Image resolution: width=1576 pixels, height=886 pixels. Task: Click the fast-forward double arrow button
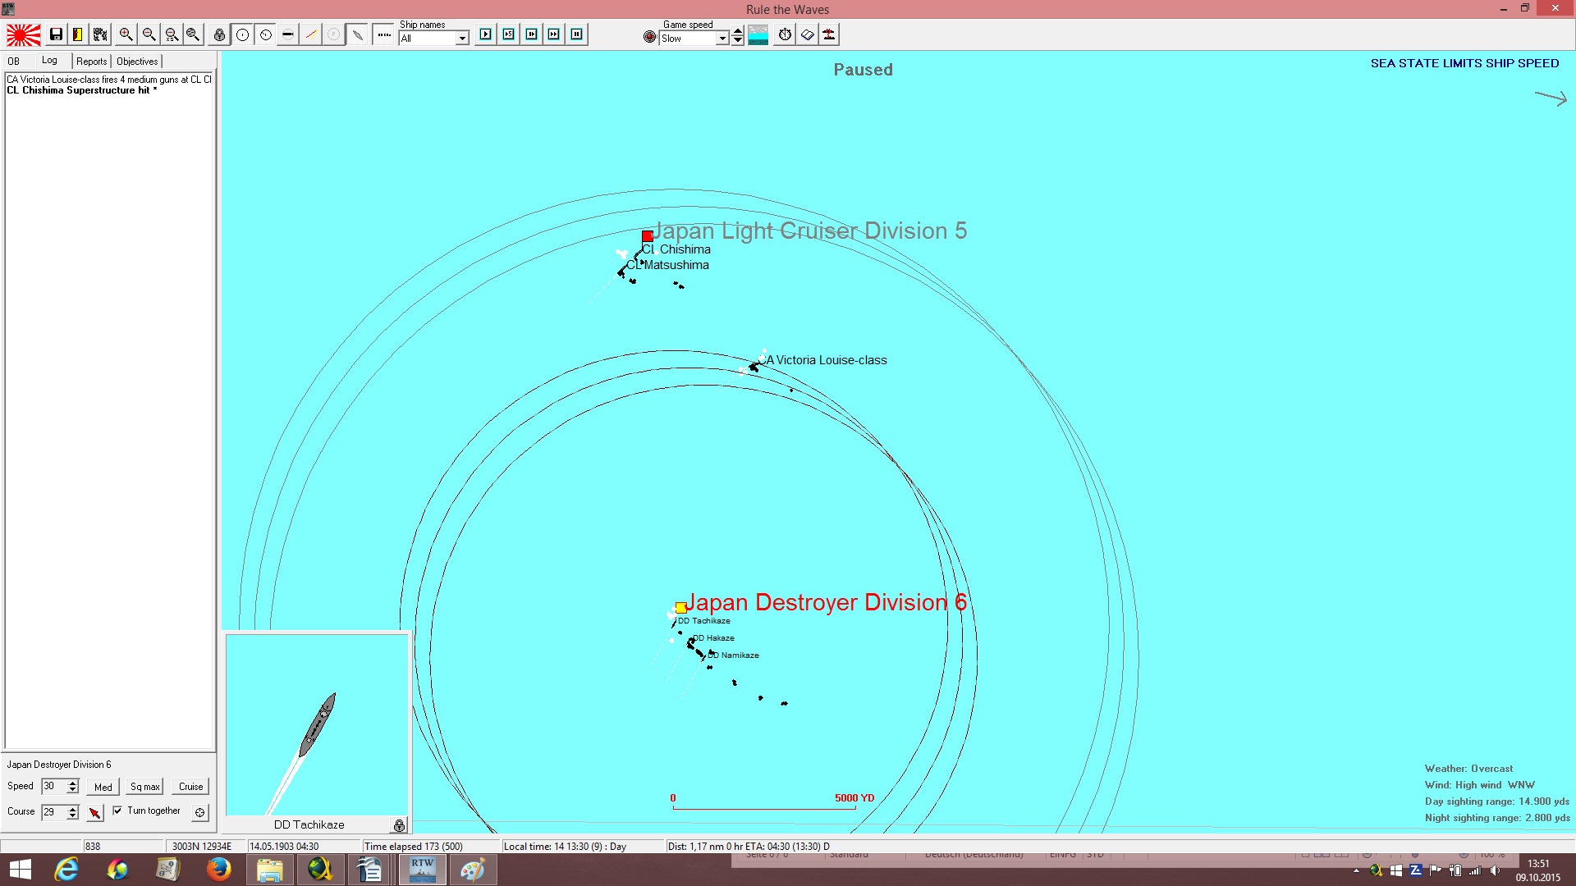point(554,34)
